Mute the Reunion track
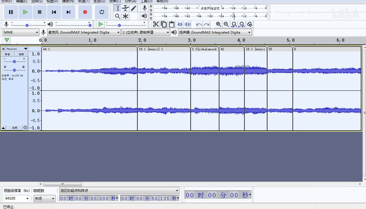 pos(8,54)
